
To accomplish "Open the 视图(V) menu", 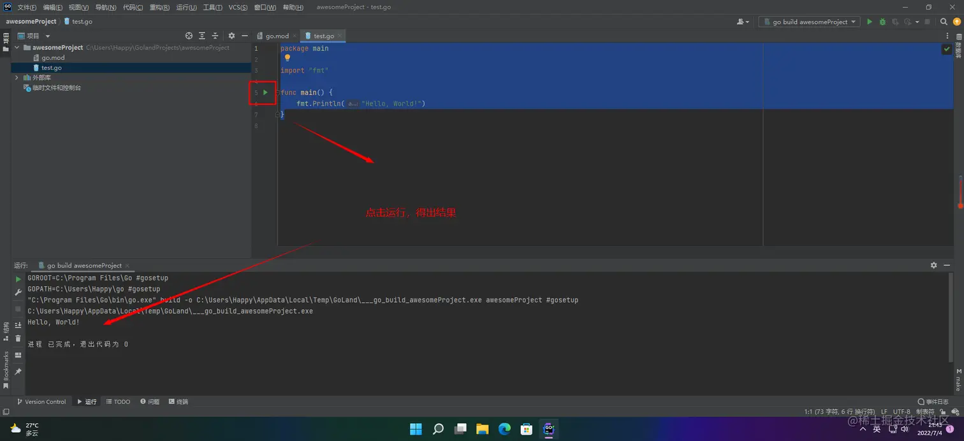I will 79,7.
